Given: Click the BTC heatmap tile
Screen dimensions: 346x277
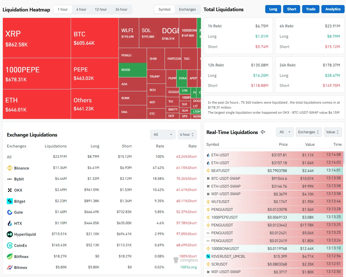Looking at the screenshot, I should 95,38.
